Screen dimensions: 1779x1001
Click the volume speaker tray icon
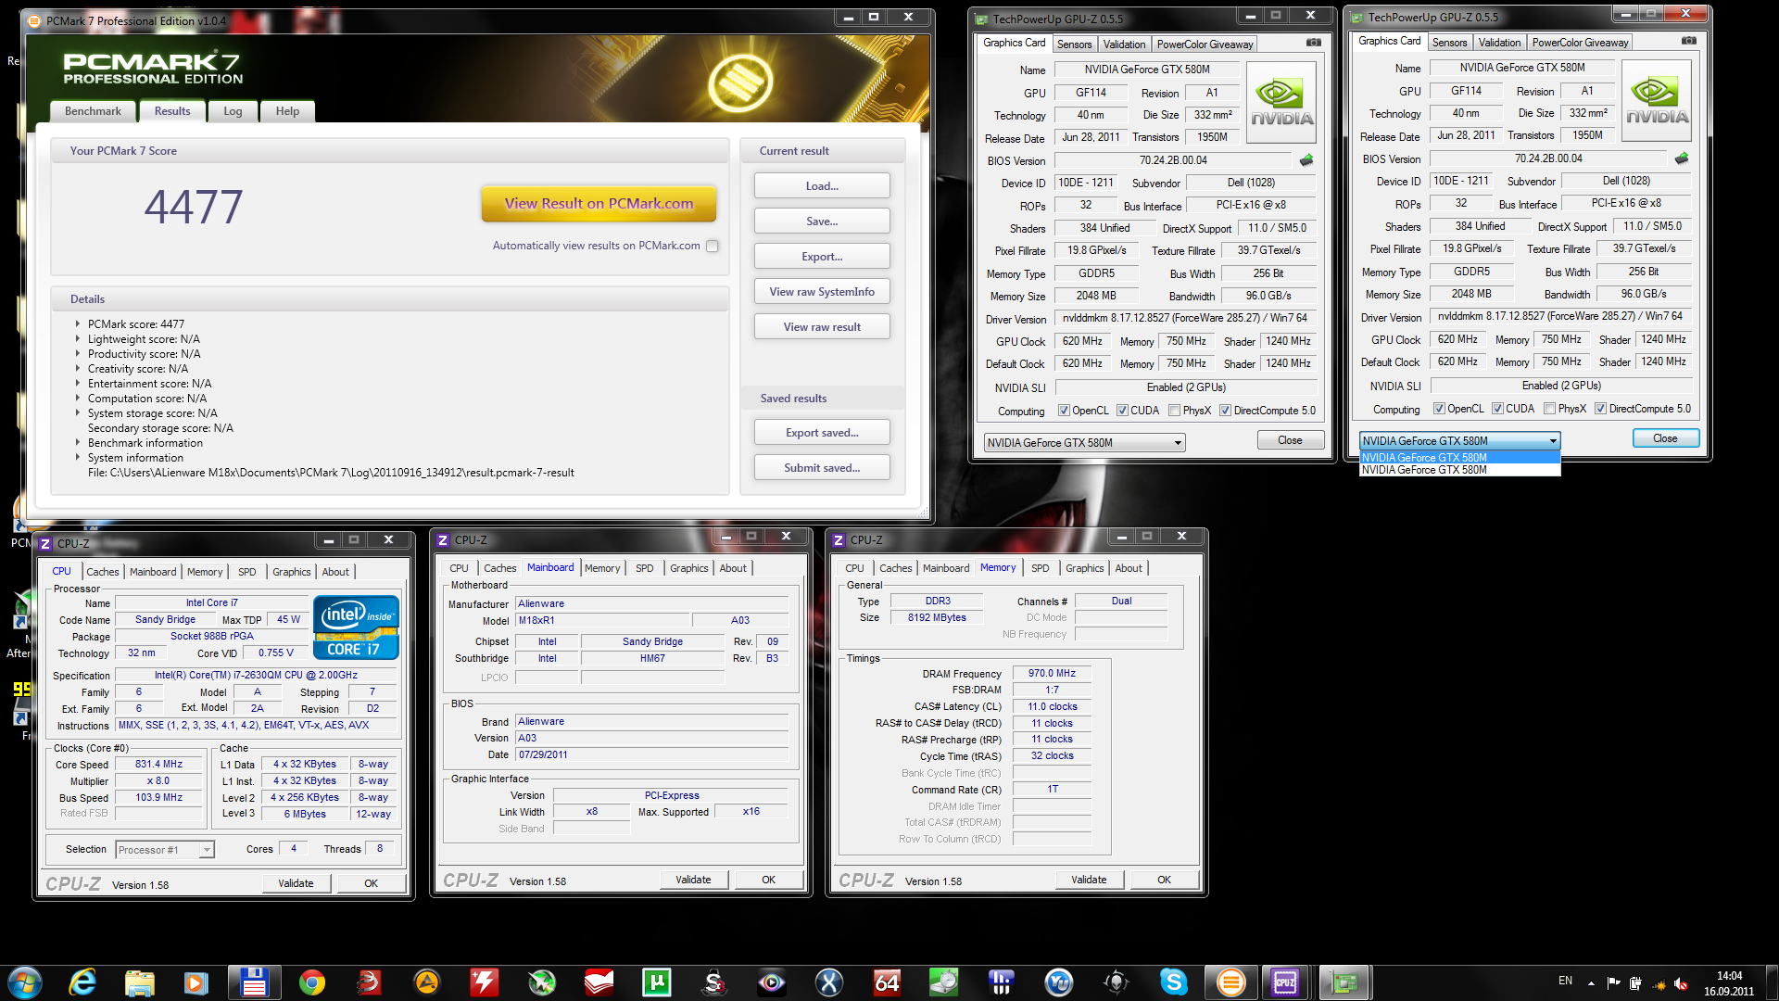pos(1681,983)
